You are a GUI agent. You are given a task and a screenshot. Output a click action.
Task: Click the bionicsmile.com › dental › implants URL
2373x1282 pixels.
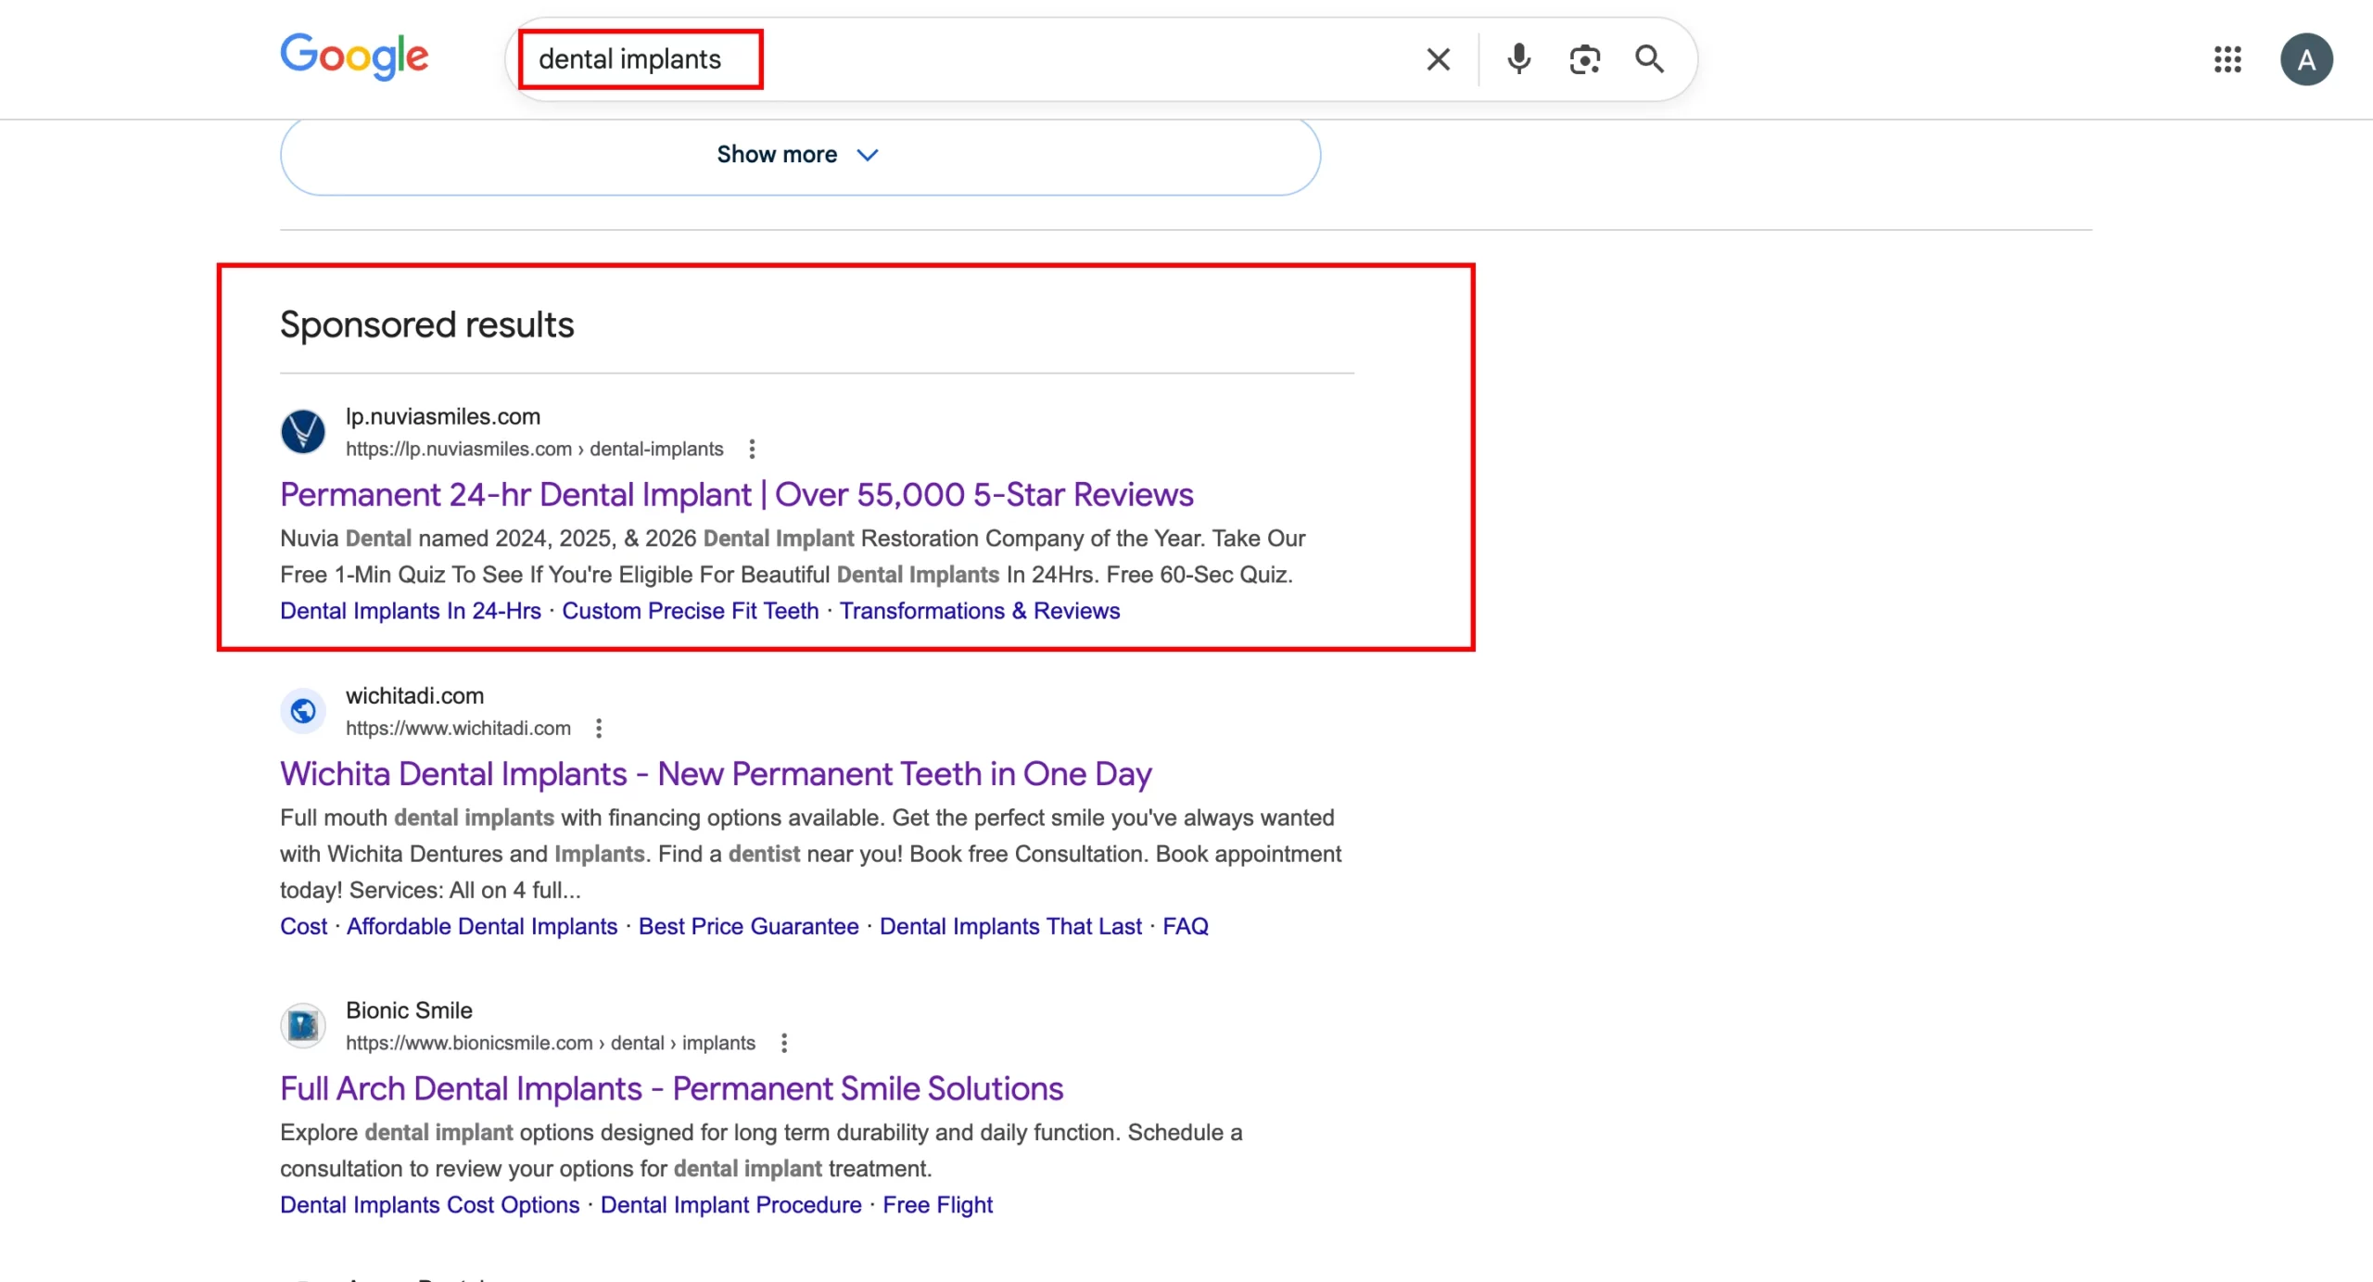coord(550,1043)
